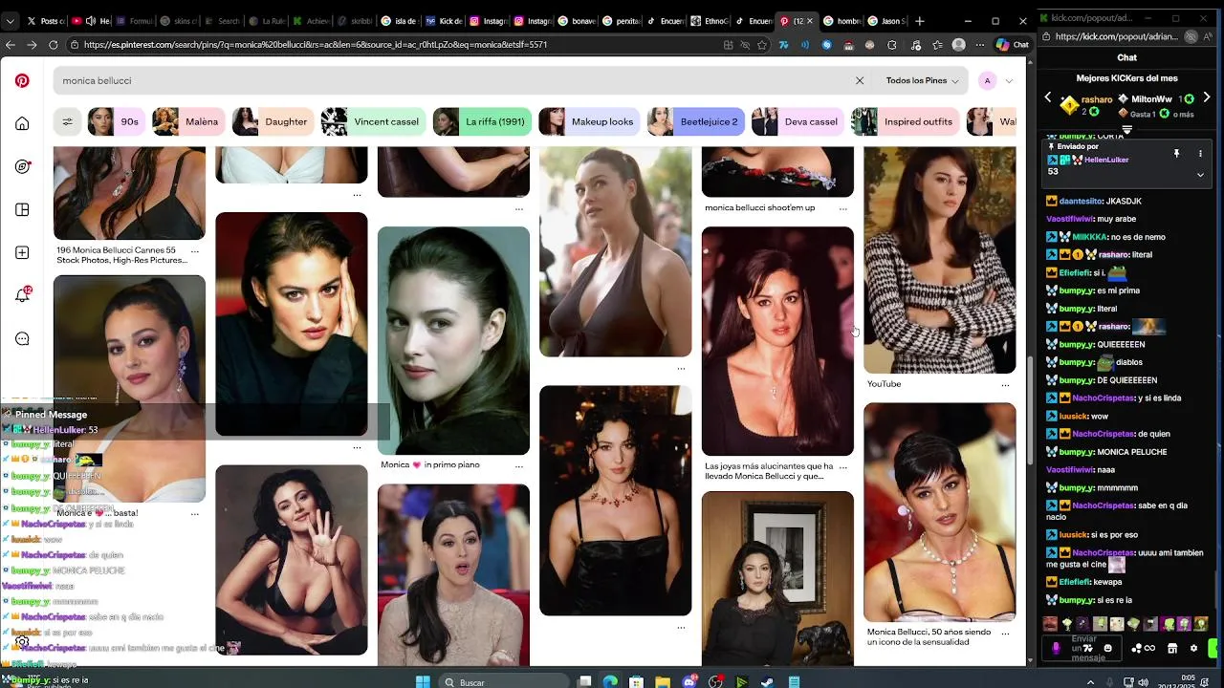Open 'Monica Bellucci, 50 años siendo' pin title
This screenshot has width=1224, height=688.
click(929, 637)
